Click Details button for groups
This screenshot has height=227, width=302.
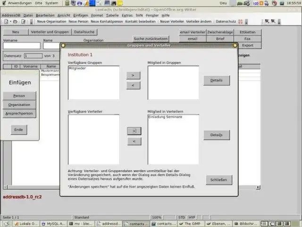[x=217, y=80]
